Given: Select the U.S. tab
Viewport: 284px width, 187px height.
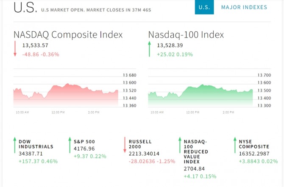Looking at the screenshot, I should 204,7.
